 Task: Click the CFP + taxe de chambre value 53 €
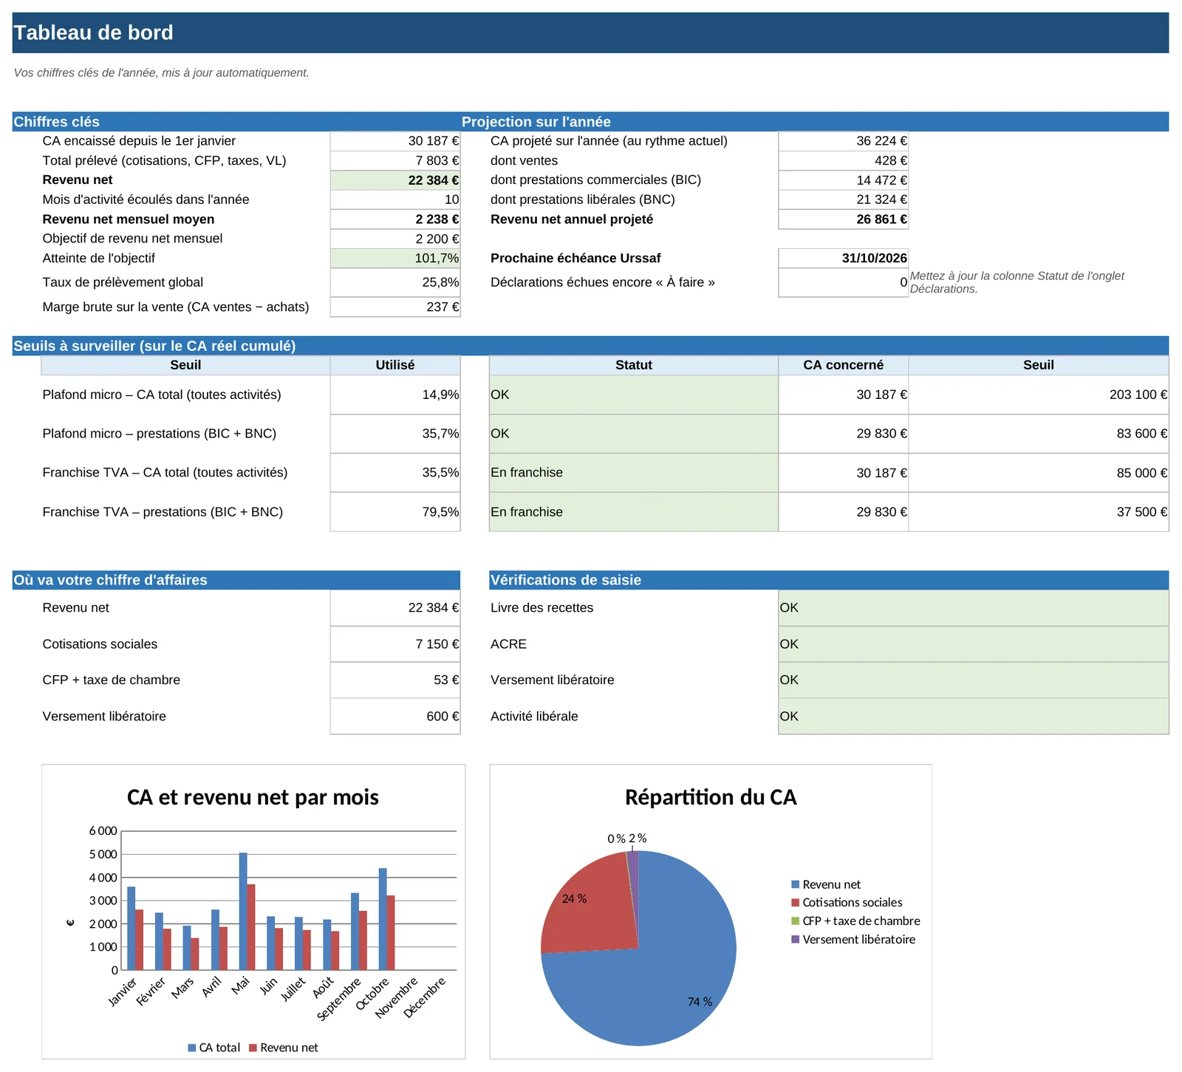click(395, 680)
